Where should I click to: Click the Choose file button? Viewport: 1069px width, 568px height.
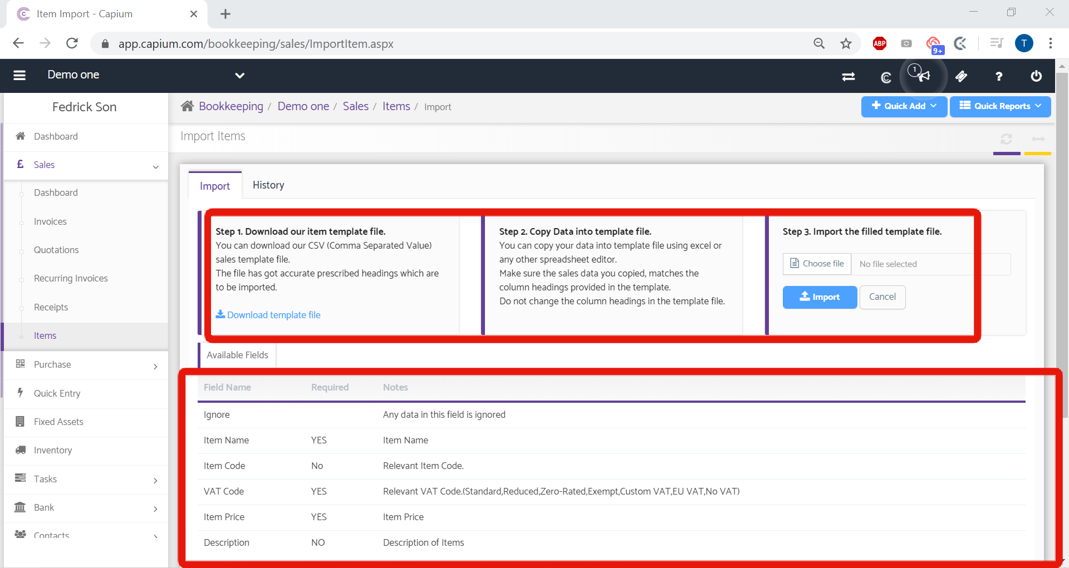(817, 264)
